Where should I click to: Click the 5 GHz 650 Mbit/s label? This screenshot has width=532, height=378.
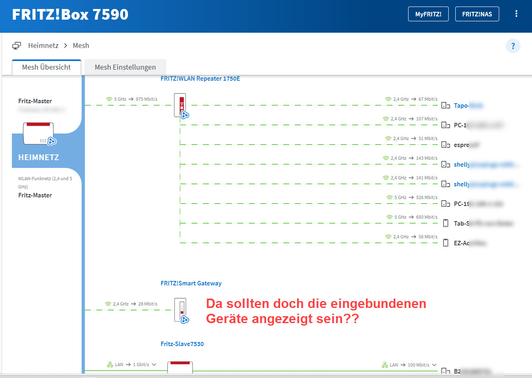[x=412, y=217]
